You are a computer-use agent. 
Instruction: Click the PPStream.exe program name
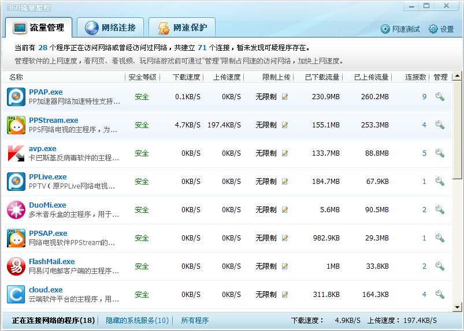tap(54, 121)
